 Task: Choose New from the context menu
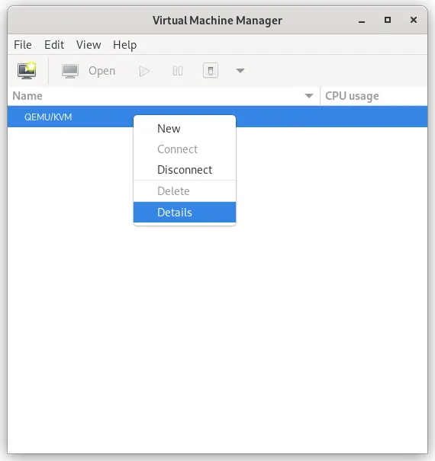pos(185,129)
